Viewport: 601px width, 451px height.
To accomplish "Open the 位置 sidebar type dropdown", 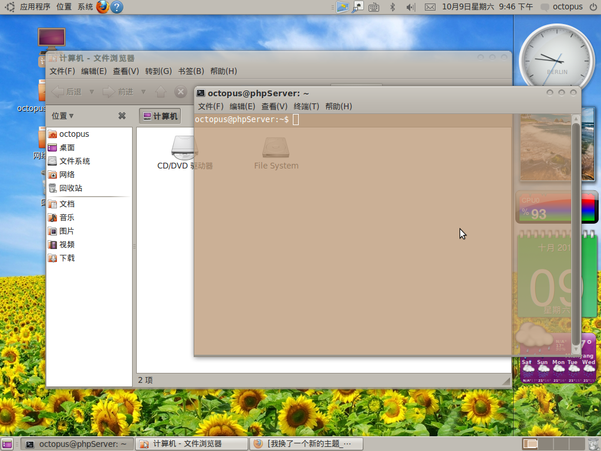I will click(x=63, y=116).
